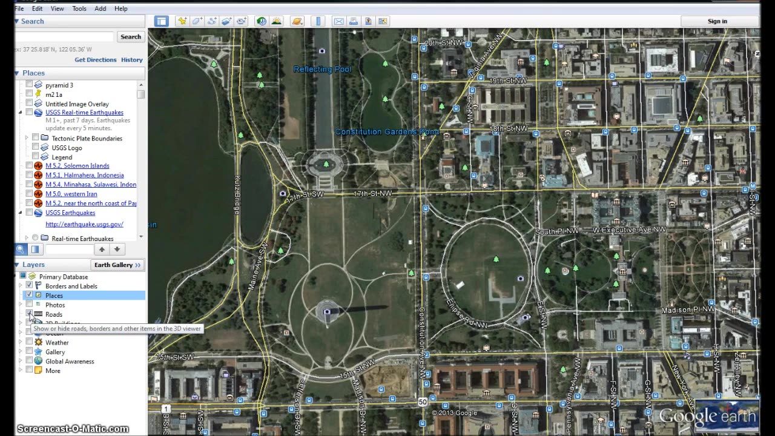Open the planet switcher icon

297,21
